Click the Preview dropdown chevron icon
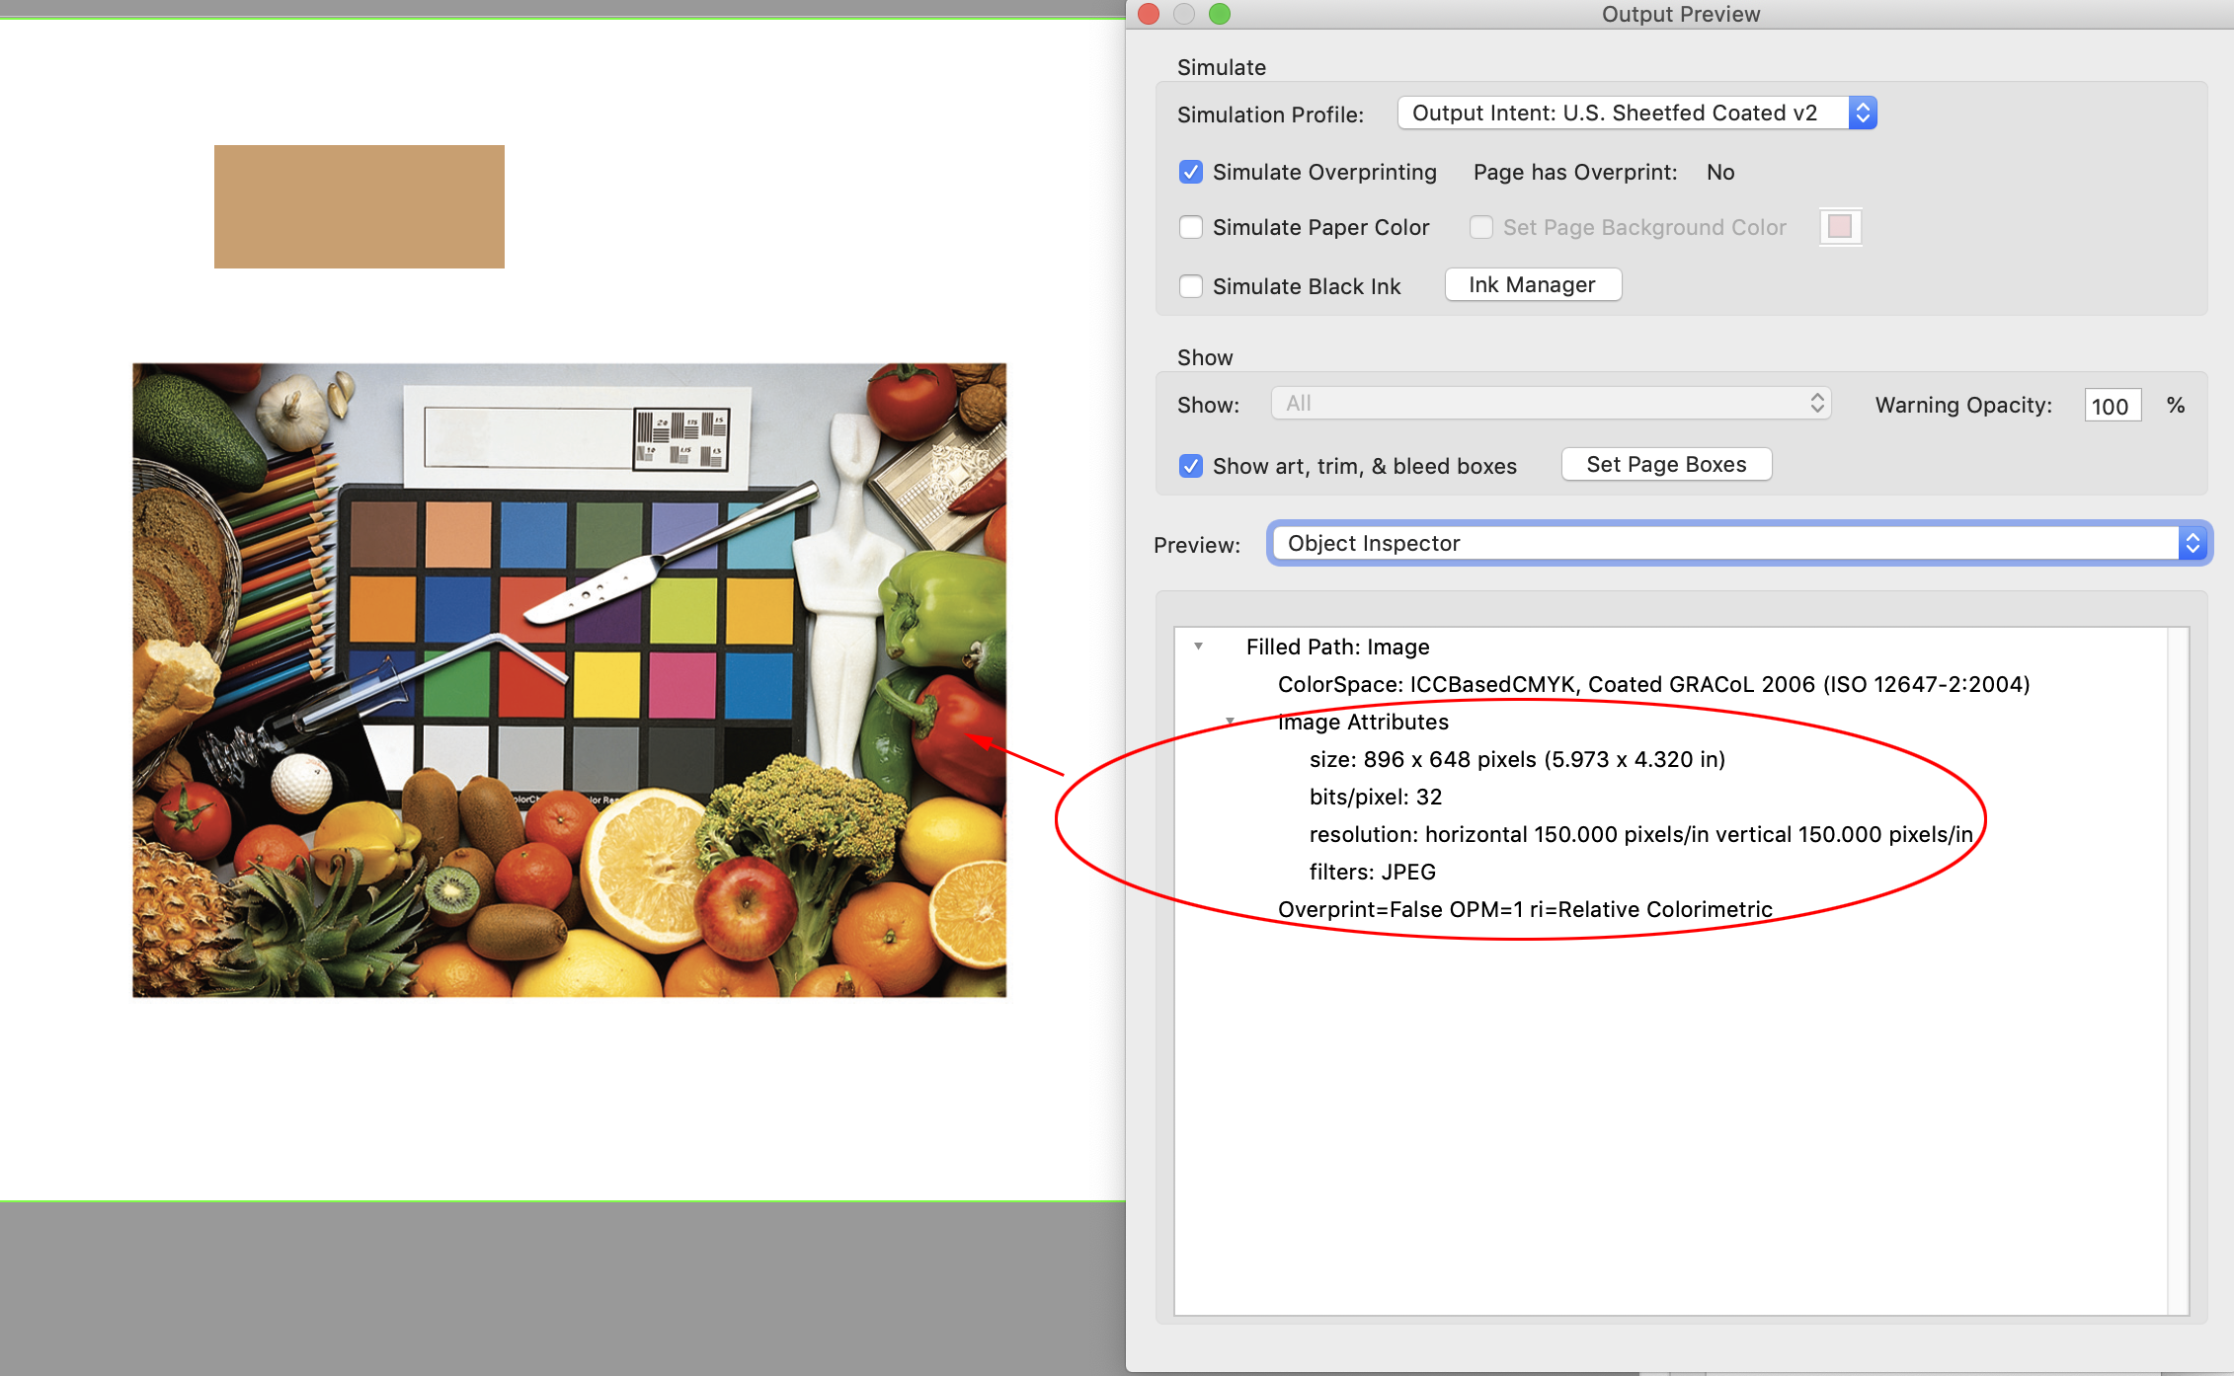Viewport: 2234px width, 1376px height. click(2193, 543)
